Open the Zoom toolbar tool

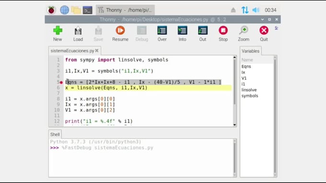[x=244, y=31]
